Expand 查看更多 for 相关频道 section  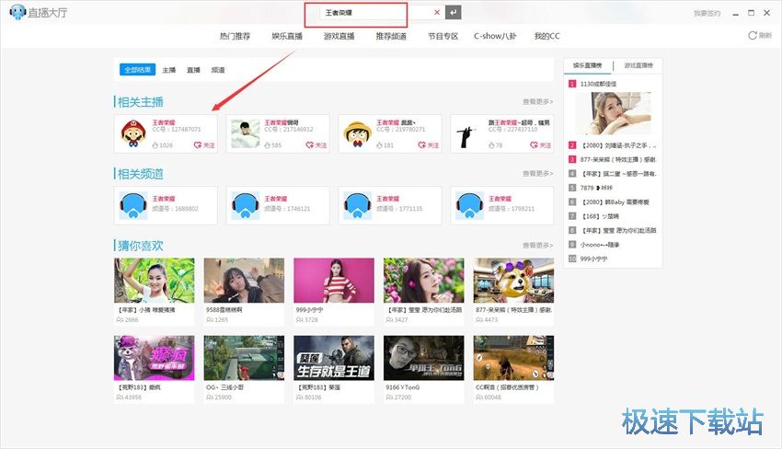(x=537, y=173)
